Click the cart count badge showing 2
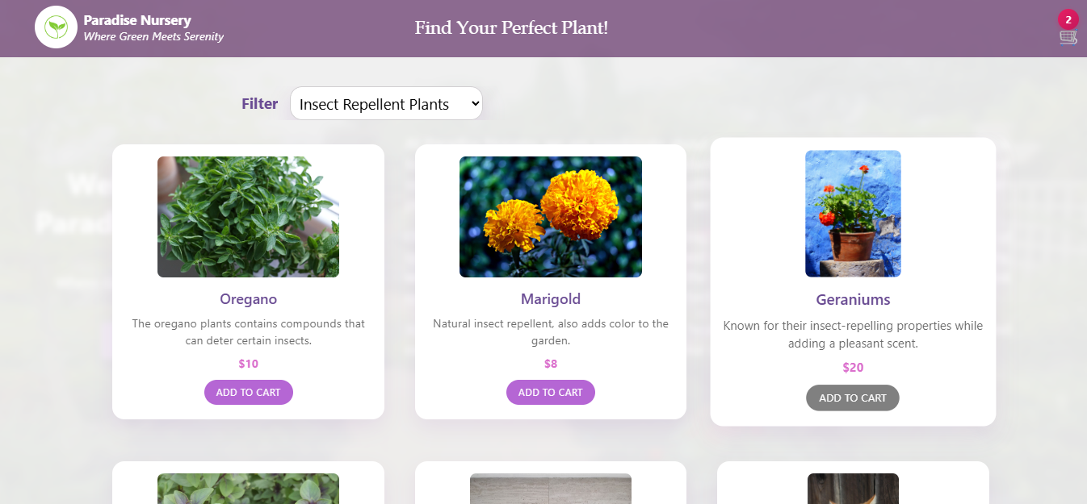Image resolution: width=1087 pixels, height=504 pixels. point(1068,19)
